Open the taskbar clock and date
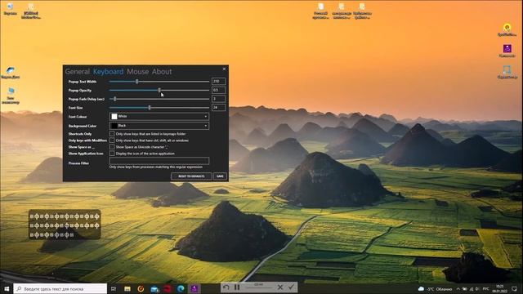 click(500, 288)
